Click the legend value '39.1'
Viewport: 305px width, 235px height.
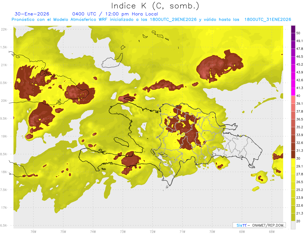pyautogui.click(x=299, y=103)
